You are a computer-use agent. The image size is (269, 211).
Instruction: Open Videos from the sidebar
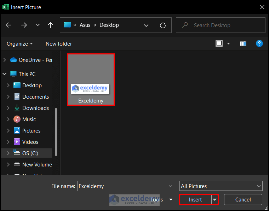[x=26, y=142]
